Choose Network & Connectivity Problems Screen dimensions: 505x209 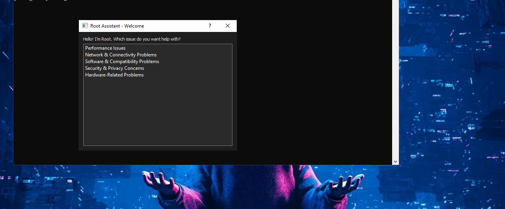tap(158, 55)
